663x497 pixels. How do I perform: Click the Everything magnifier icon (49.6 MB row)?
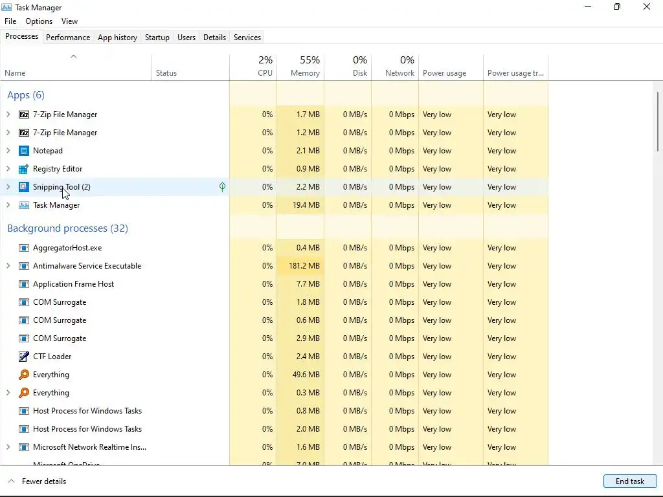click(24, 375)
